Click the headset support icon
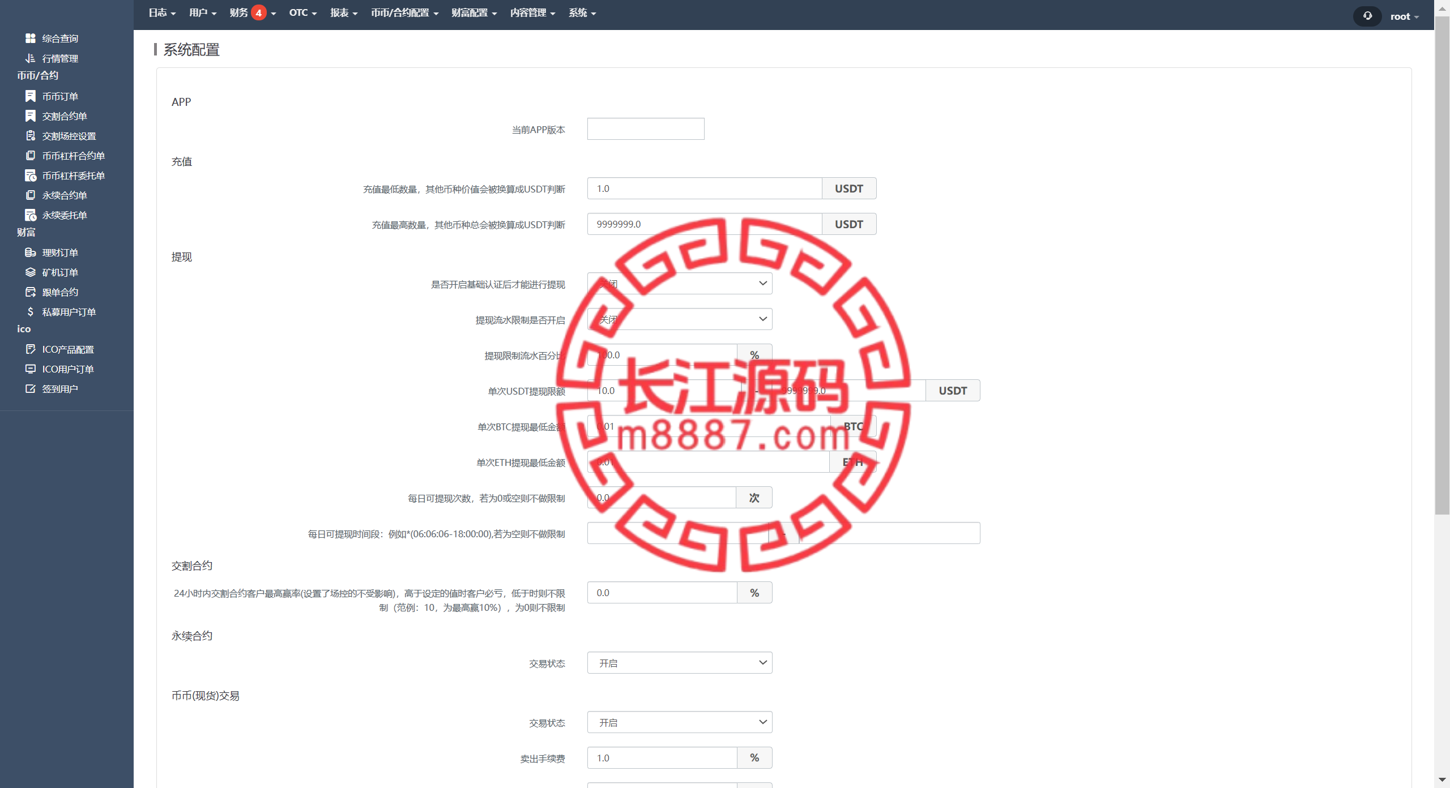The height and width of the screenshot is (788, 1450). coord(1367,16)
